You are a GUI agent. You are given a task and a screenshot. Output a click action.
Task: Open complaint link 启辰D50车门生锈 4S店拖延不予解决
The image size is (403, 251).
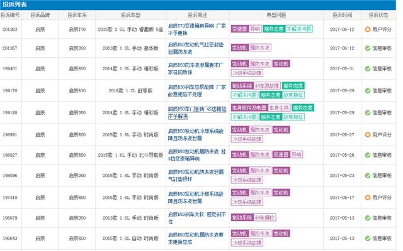(197, 113)
